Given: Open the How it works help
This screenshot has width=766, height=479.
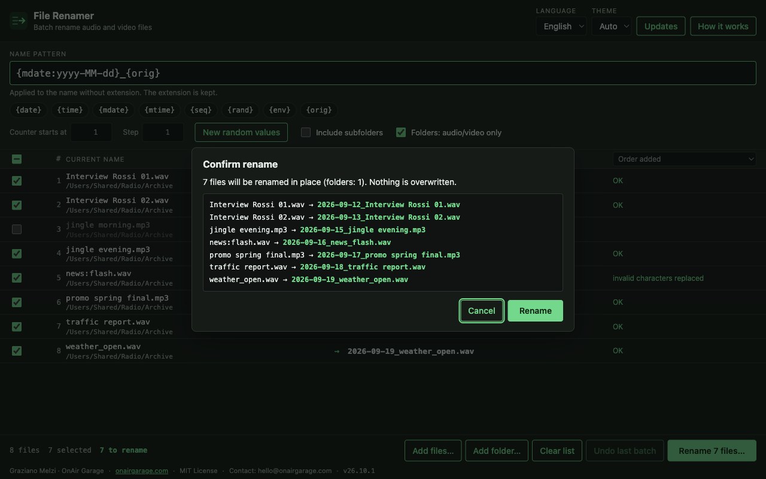Looking at the screenshot, I should tap(723, 26).
